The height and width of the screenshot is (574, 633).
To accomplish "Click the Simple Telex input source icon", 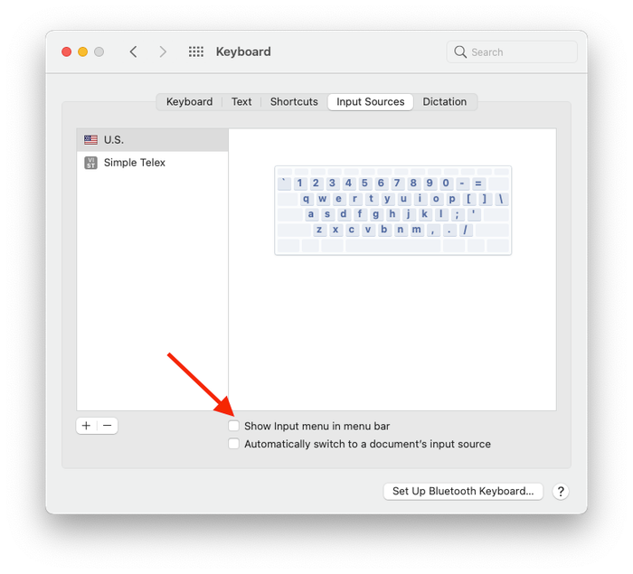I will click(x=90, y=163).
